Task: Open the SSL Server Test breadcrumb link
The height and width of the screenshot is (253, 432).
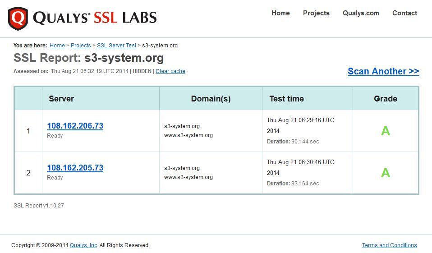Action: pos(116,46)
